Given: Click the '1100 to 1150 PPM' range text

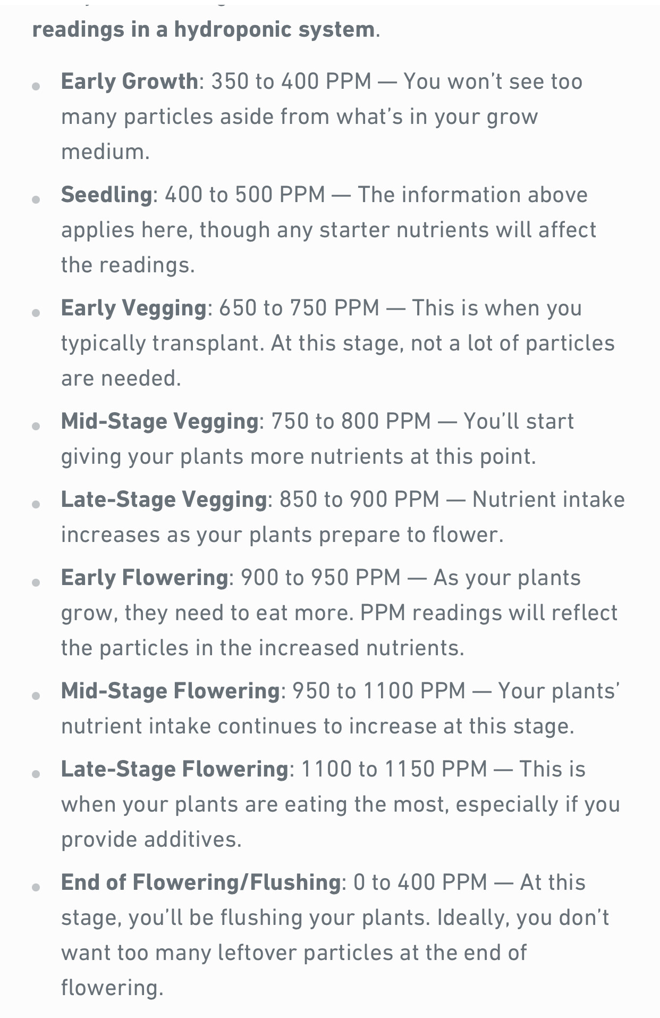Looking at the screenshot, I should [x=394, y=769].
